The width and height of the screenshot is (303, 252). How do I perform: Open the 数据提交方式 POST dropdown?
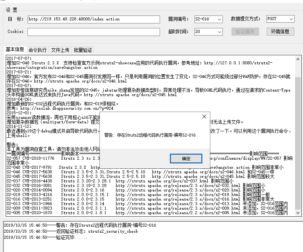280,19
